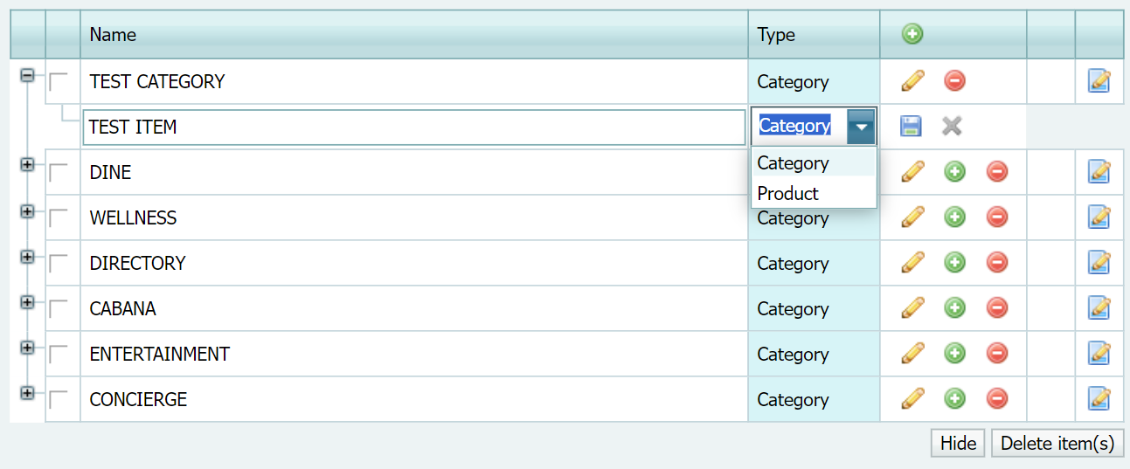Expand the WELLNESS tree node
Image resolution: width=1130 pixels, height=469 pixels.
pos(27,210)
